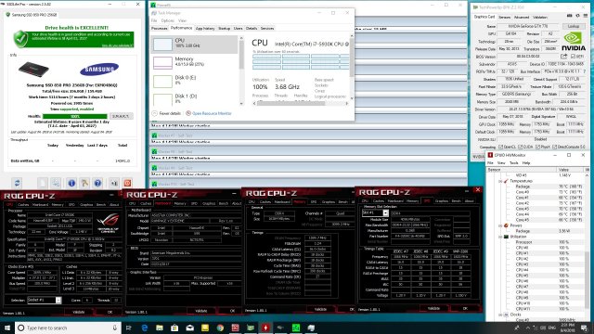Open Mail app from taskbar
The width and height of the screenshot is (594, 334).
189,328
